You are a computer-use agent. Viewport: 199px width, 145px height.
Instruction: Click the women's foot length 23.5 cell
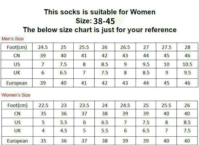(84, 105)
